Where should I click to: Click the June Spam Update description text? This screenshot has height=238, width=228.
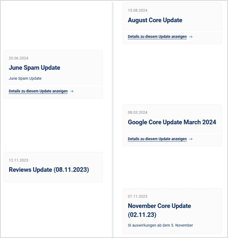25,78
